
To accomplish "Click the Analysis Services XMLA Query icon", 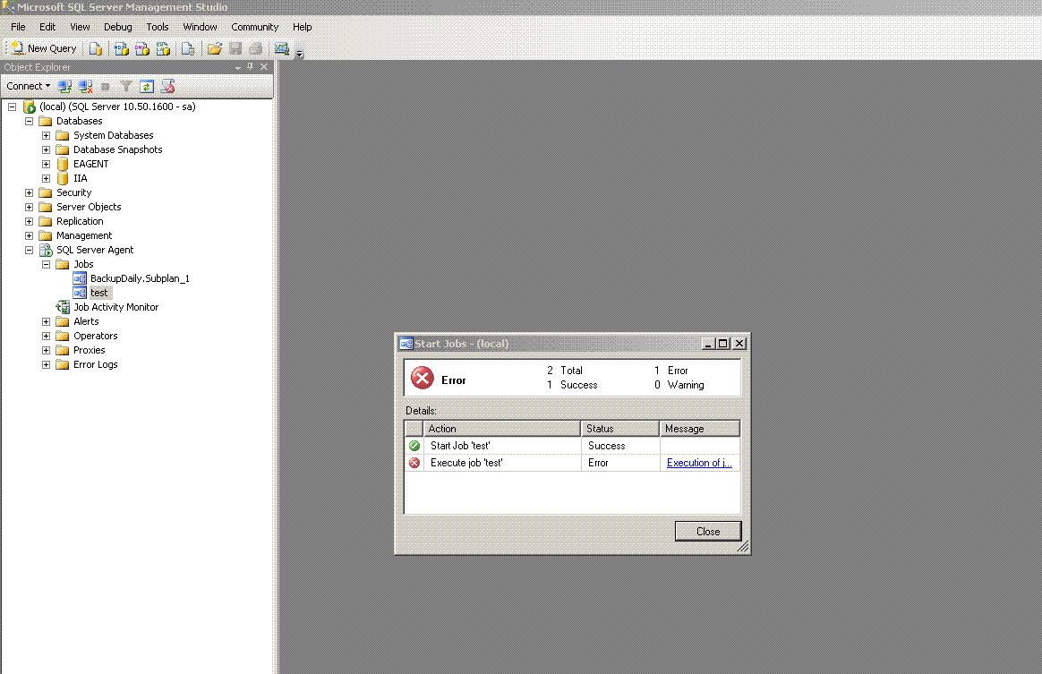I will (163, 48).
